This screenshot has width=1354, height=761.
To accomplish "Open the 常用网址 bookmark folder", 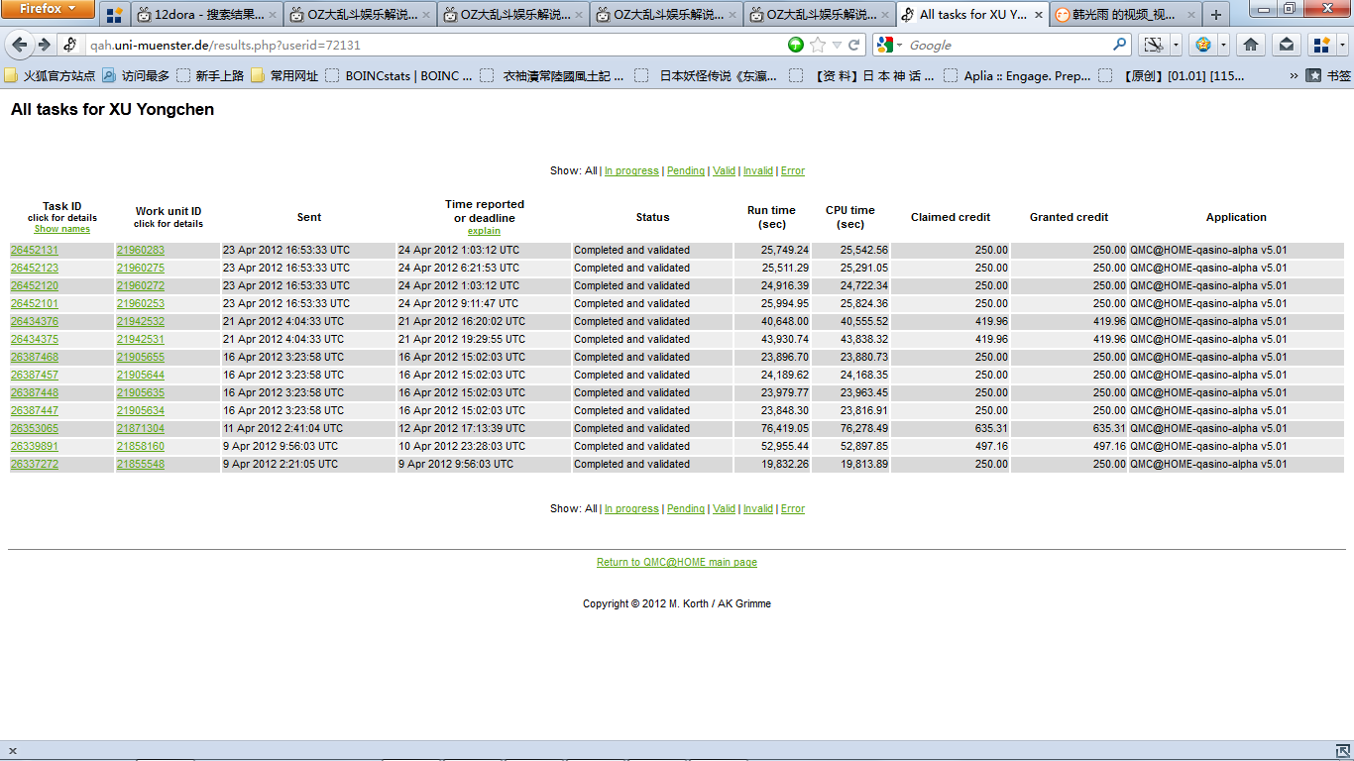I will tap(284, 75).
